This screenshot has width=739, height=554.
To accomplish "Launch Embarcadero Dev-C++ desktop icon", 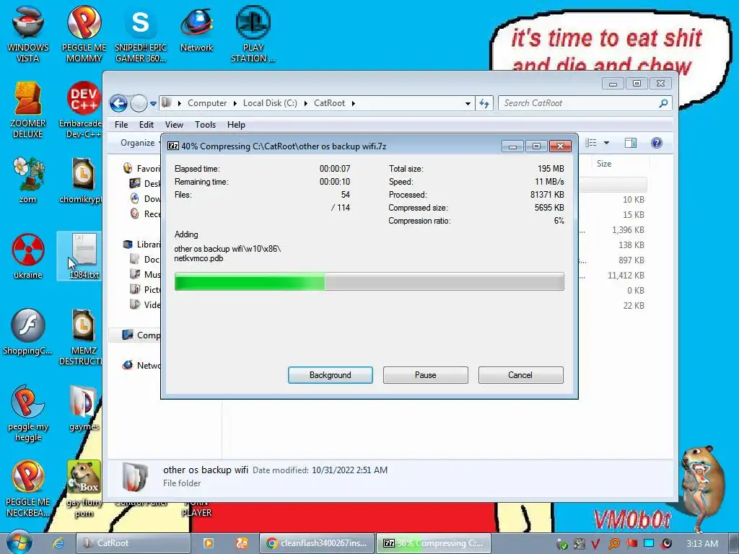I will [x=82, y=110].
